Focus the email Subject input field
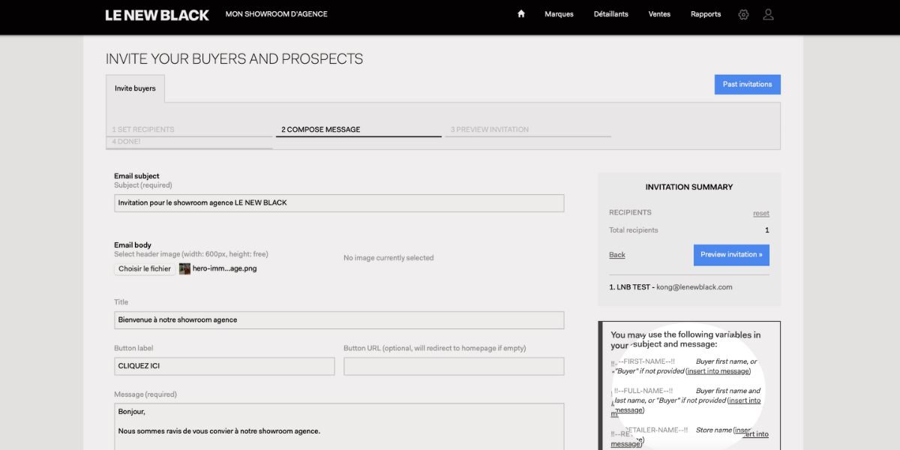 point(339,203)
